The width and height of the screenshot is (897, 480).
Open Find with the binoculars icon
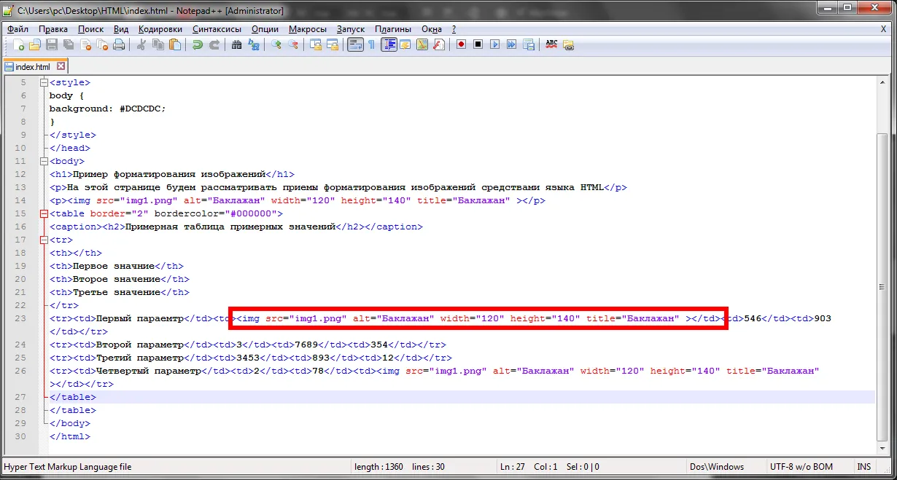pyautogui.click(x=236, y=44)
